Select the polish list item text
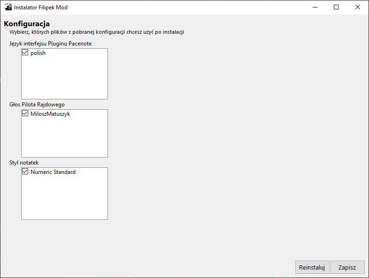This screenshot has width=369, height=278. [x=38, y=53]
